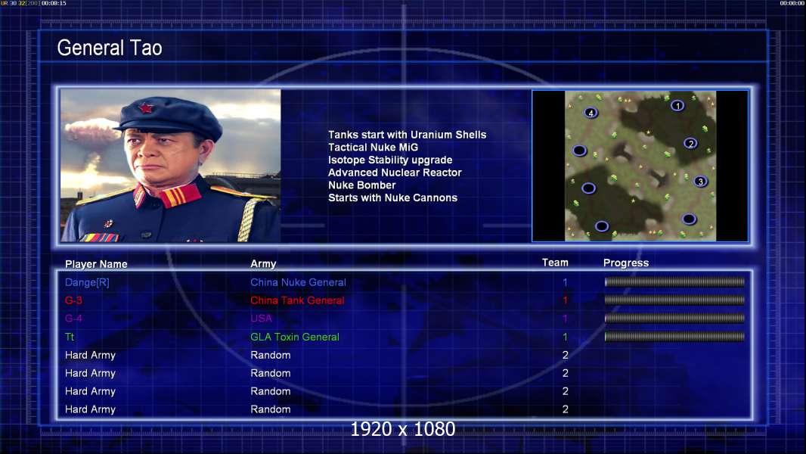Click the Advanced Nuclear Reactor line
This screenshot has height=454, width=806.
coord(395,173)
